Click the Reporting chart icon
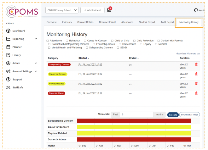 coord(8,39)
